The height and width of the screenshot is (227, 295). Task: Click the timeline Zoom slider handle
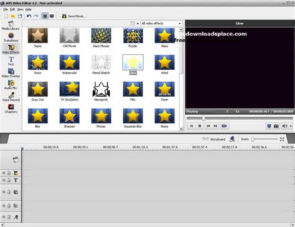point(253,139)
